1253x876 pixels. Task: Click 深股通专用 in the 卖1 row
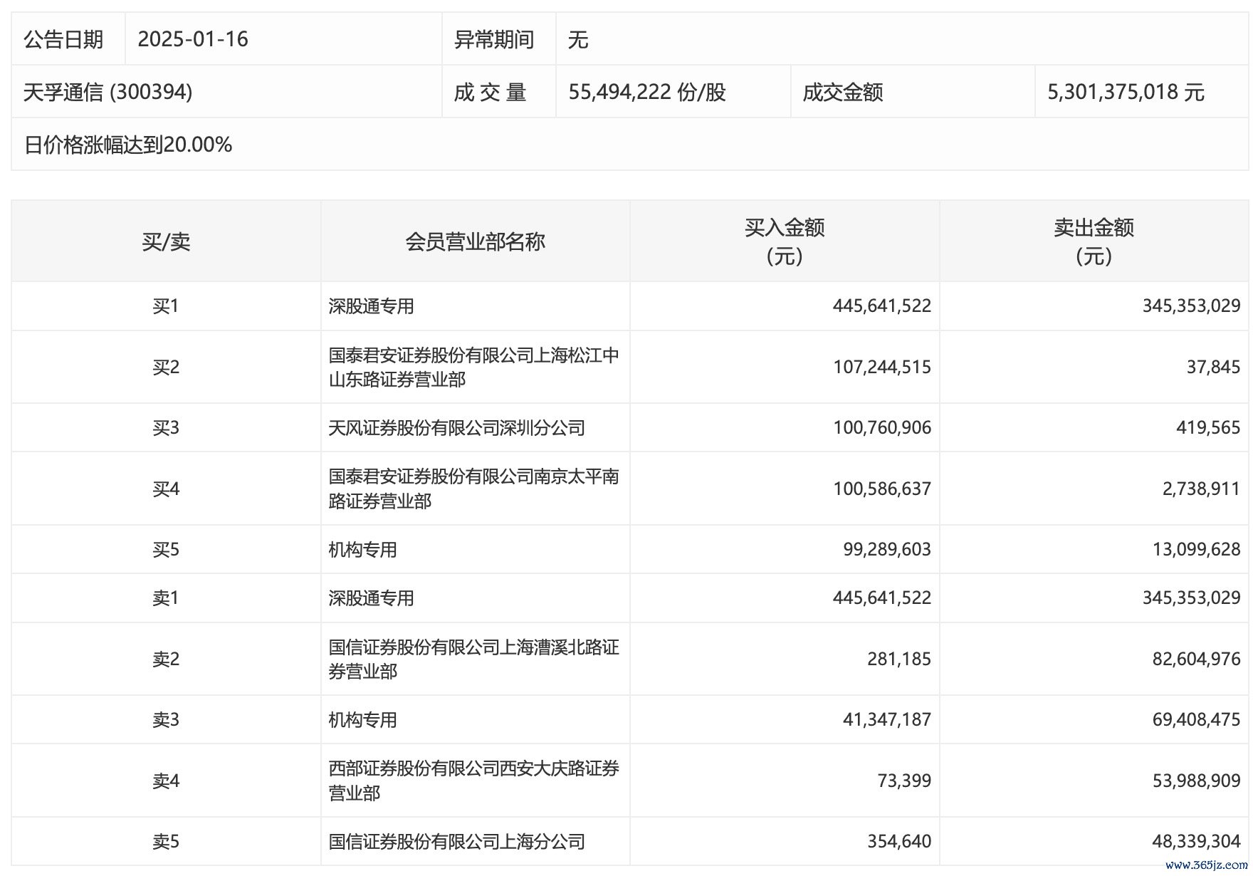371,598
